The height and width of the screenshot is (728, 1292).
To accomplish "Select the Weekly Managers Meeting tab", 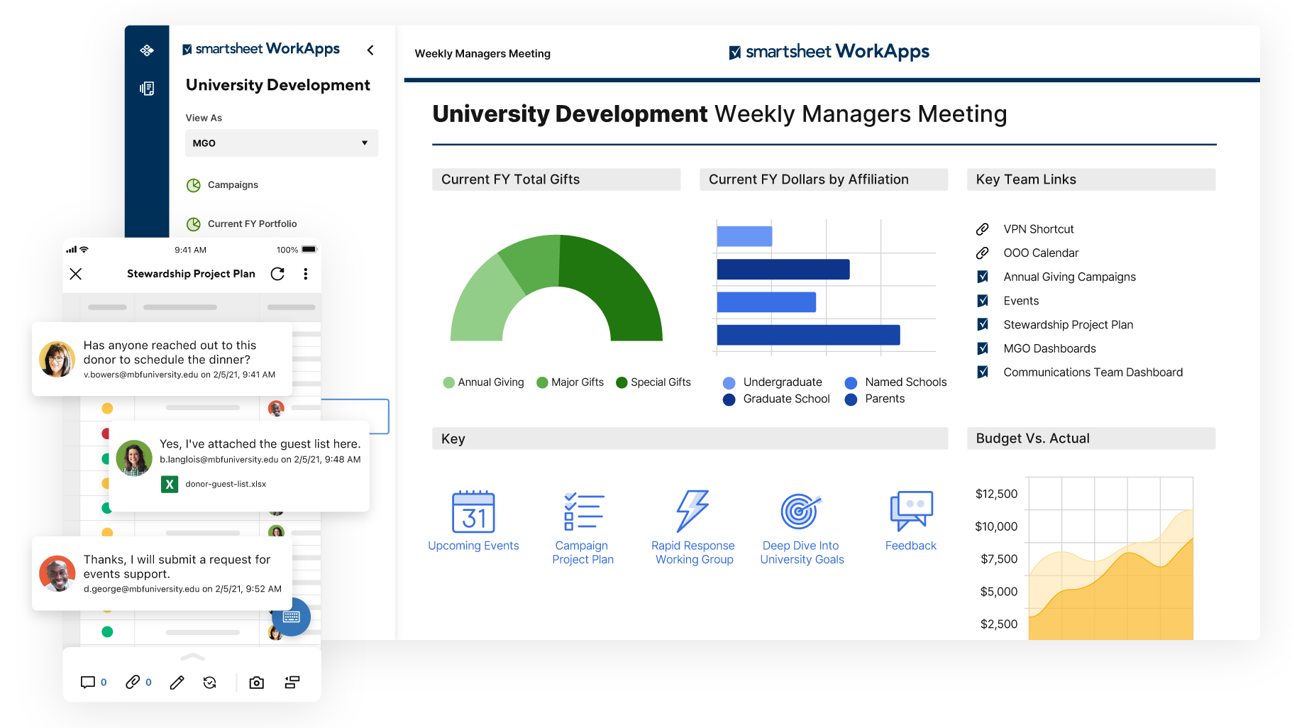I will coord(482,53).
